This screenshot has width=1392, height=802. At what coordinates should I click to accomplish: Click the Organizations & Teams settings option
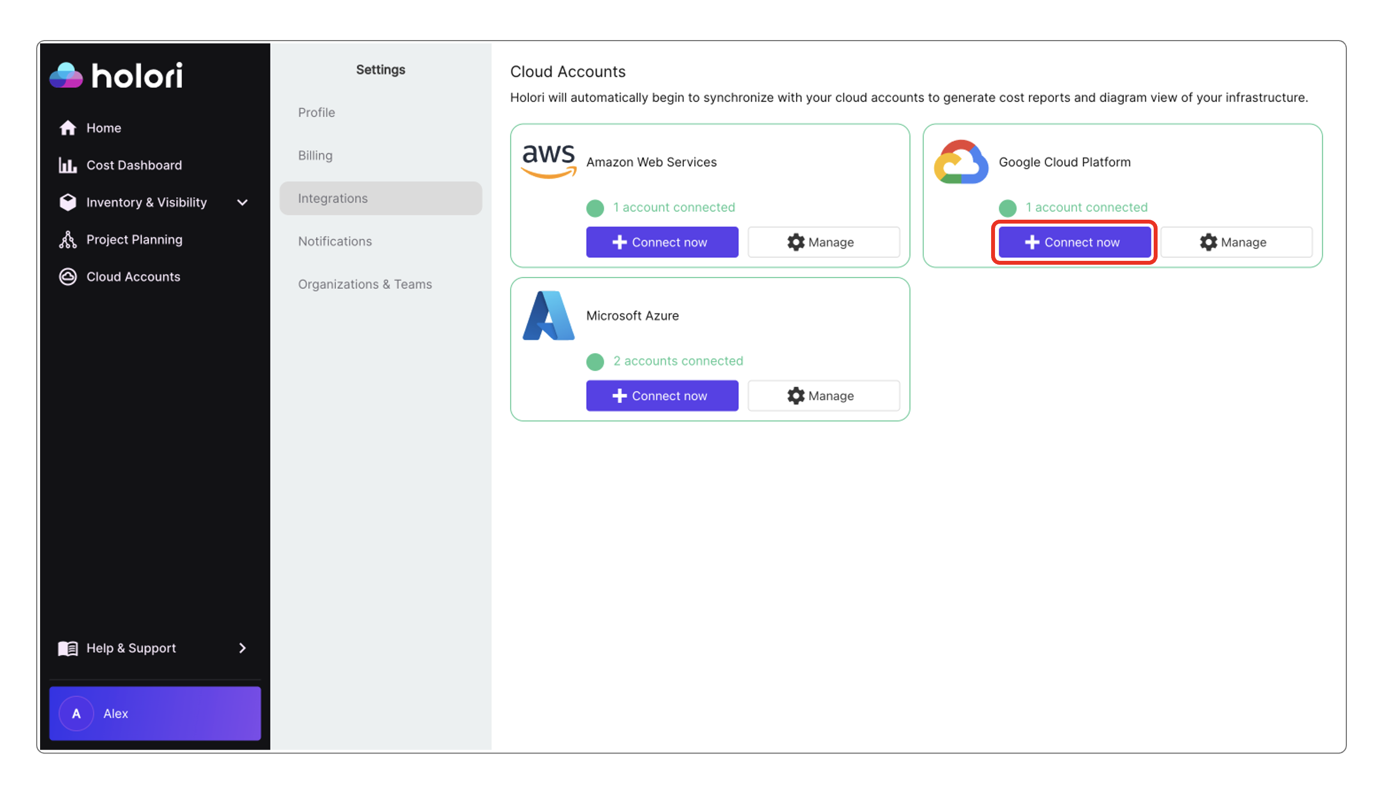(365, 284)
